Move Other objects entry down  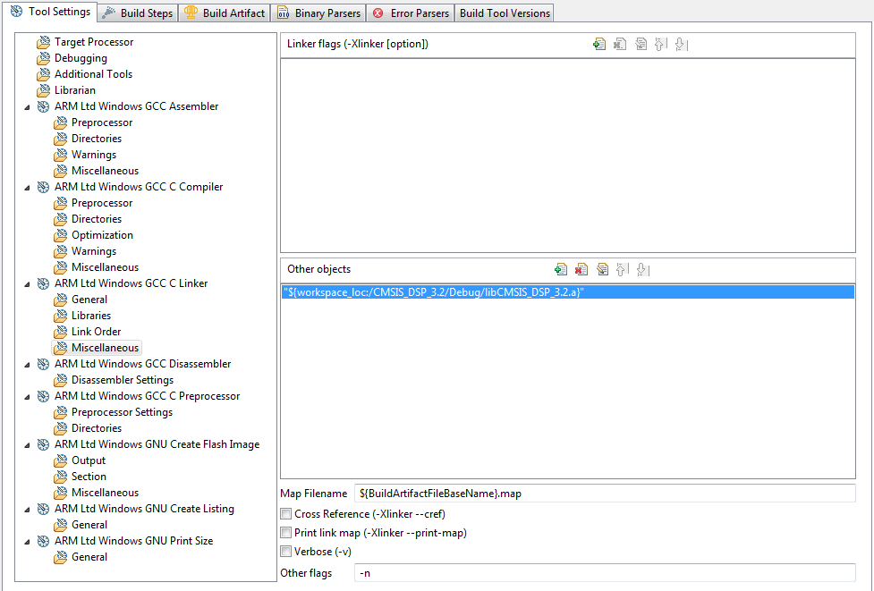pos(642,270)
